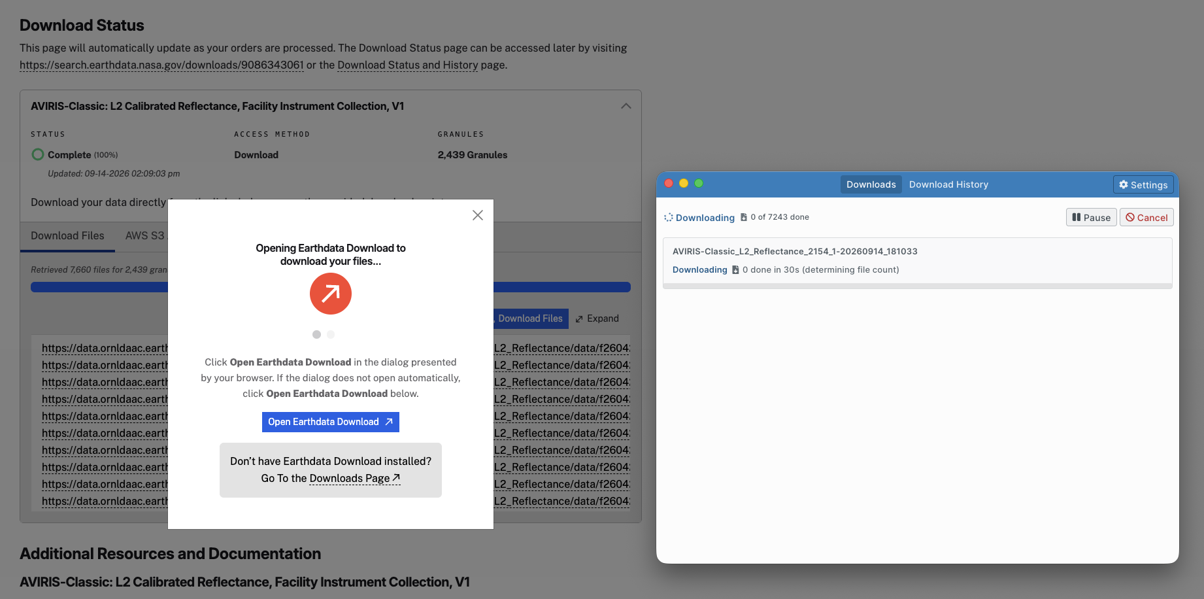Viewport: 1204px width, 599px height.
Task: Switch to Downloads tab in Earthdata Download app
Action: 871,184
